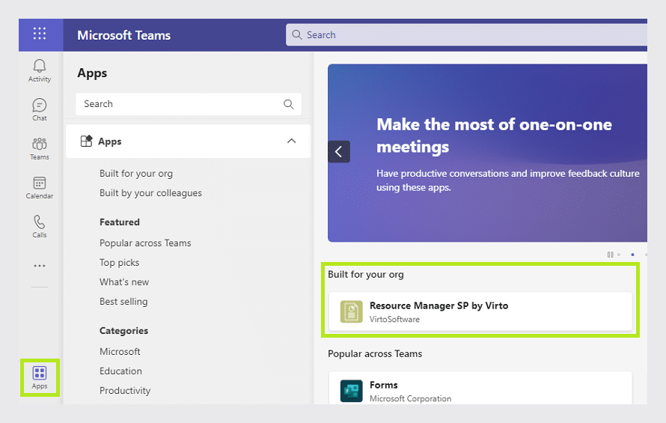Open the Calendar sidebar icon
666x423 pixels.
[x=40, y=187]
